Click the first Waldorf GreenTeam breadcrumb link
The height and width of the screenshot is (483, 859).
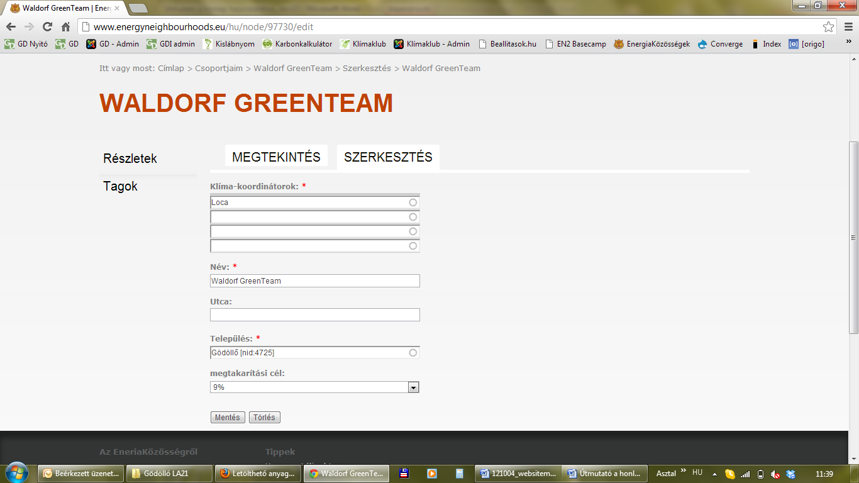click(x=292, y=68)
